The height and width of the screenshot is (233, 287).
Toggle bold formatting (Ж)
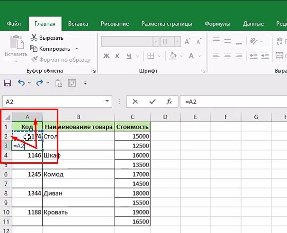107,56
